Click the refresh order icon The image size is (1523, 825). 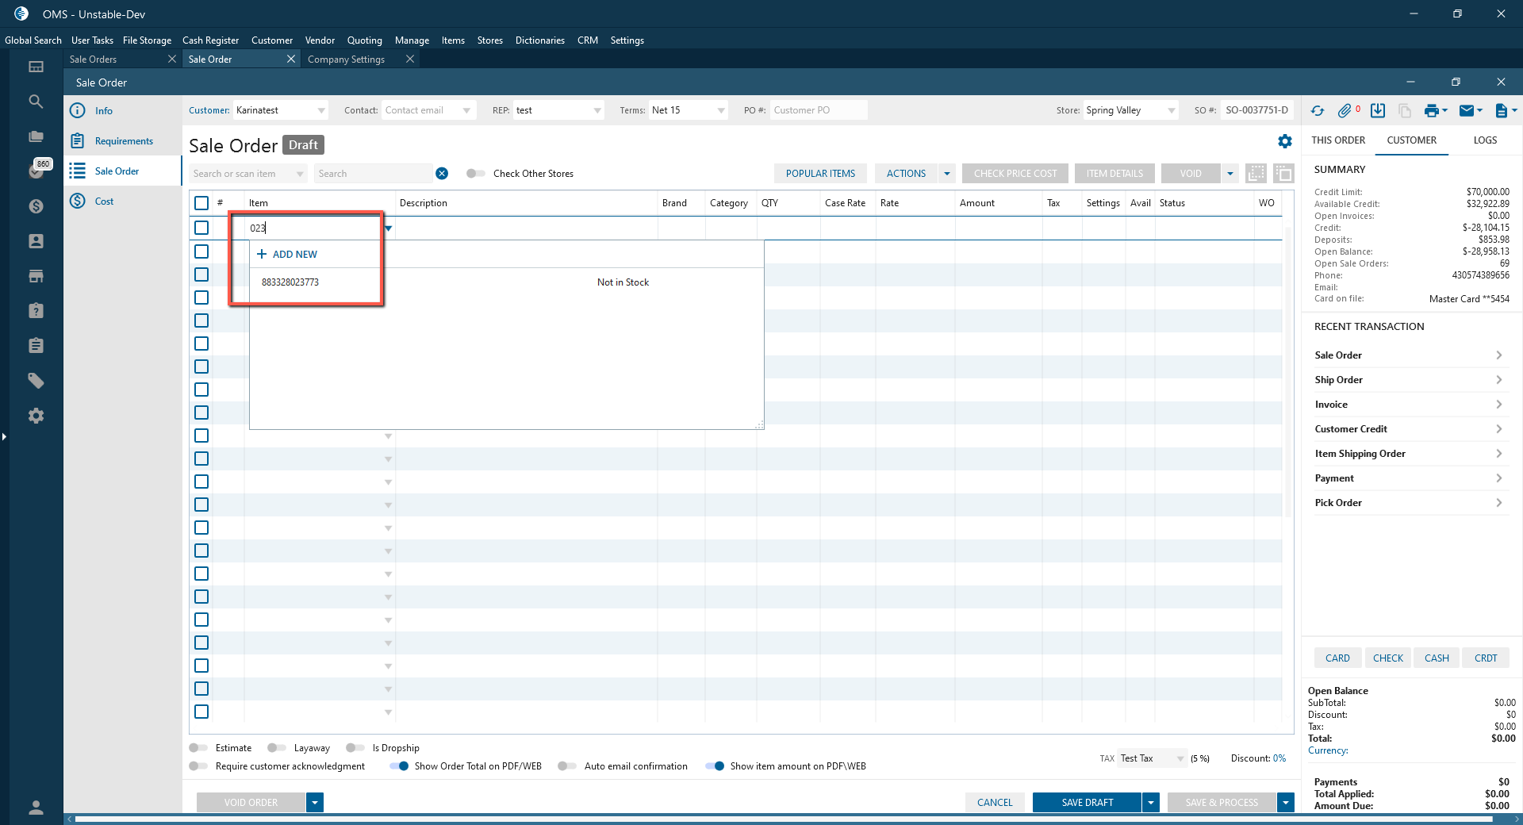coord(1318,111)
